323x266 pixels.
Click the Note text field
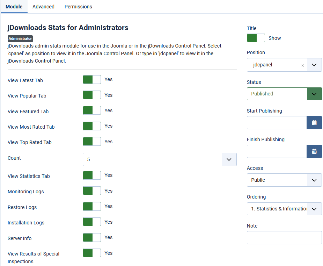pos(284,238)
